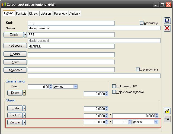Click the empty Oddział field
This screenshot has width=173, height=134.
(71, 55)
